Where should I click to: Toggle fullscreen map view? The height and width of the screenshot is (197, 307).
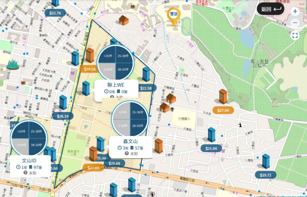[295, 35]
